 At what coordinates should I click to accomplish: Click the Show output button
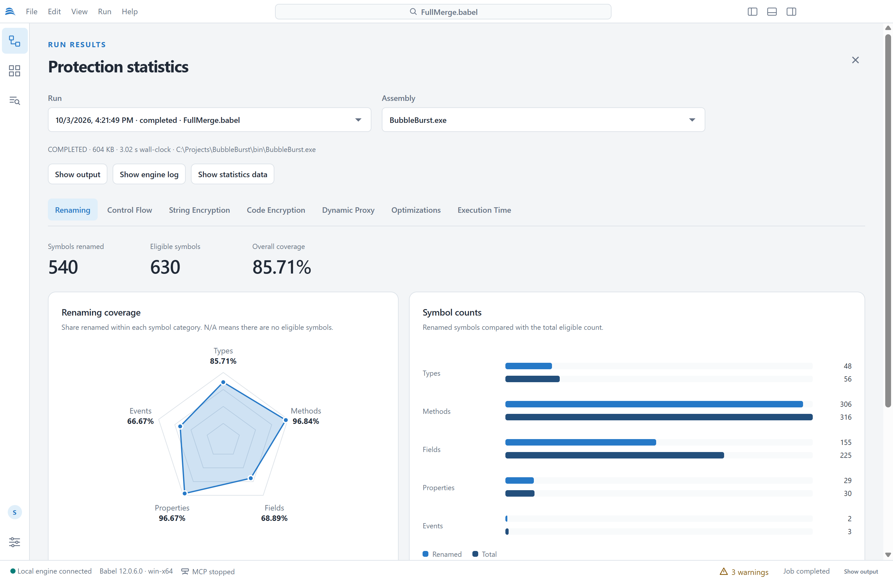[78, 174]
